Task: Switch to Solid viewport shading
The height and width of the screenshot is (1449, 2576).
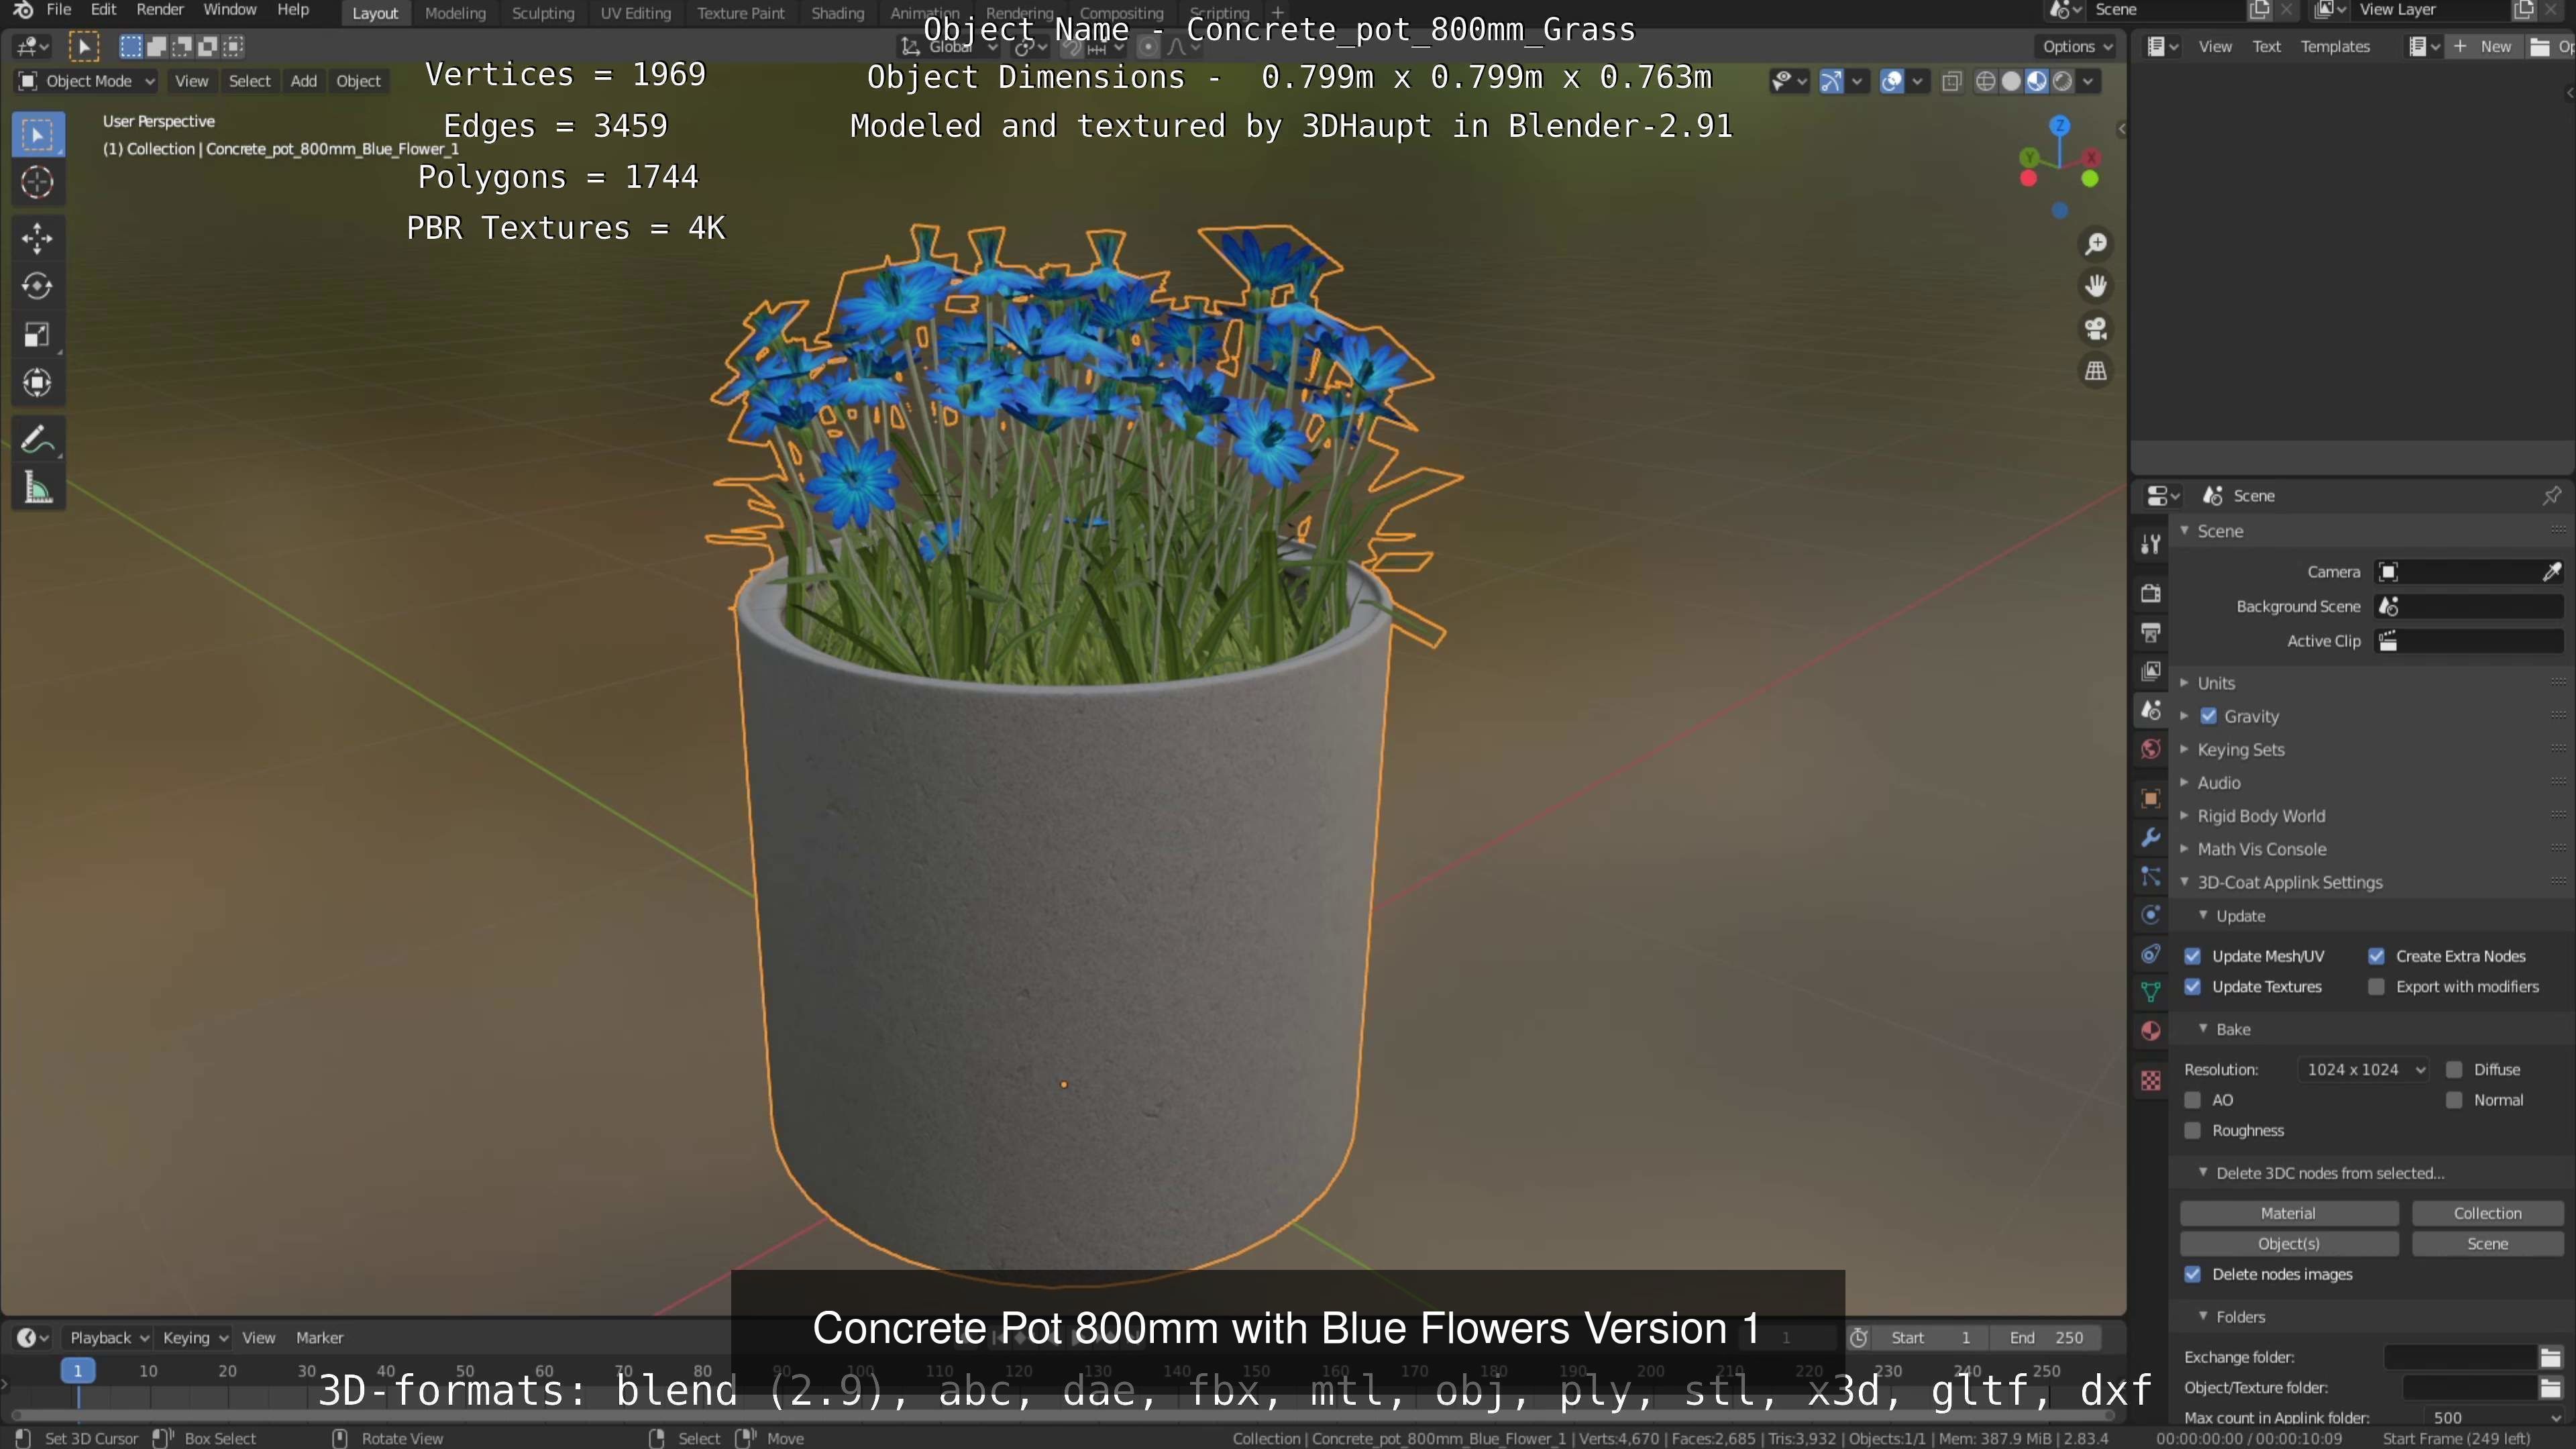Action: pyautogui.click(x=2011, y=81)
